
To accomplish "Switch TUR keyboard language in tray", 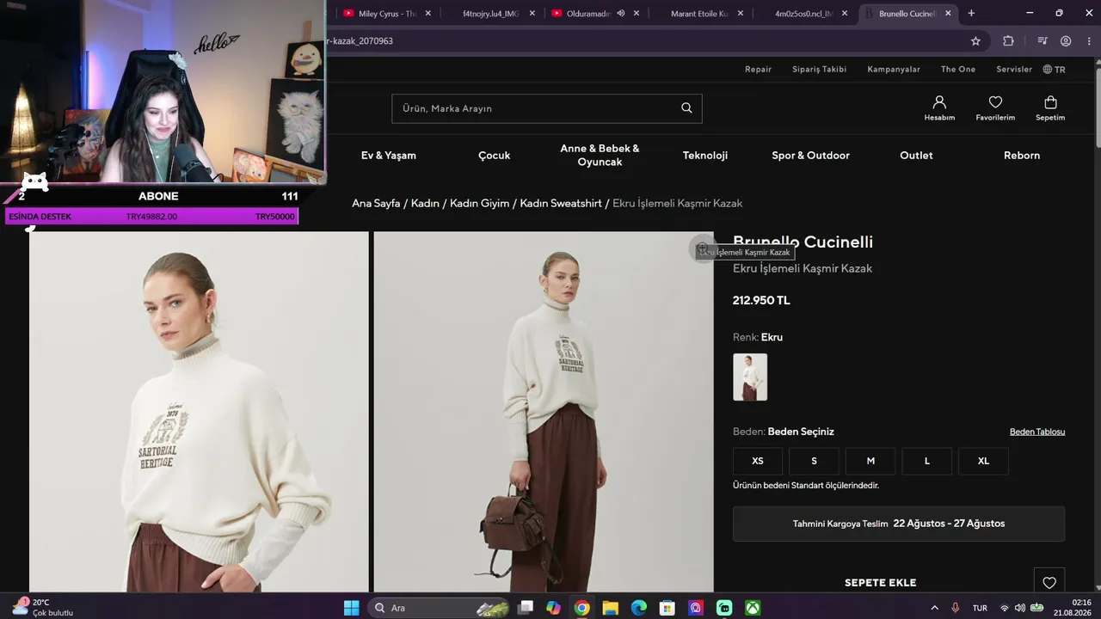I will pyautogui.click(x=980, y=608).
